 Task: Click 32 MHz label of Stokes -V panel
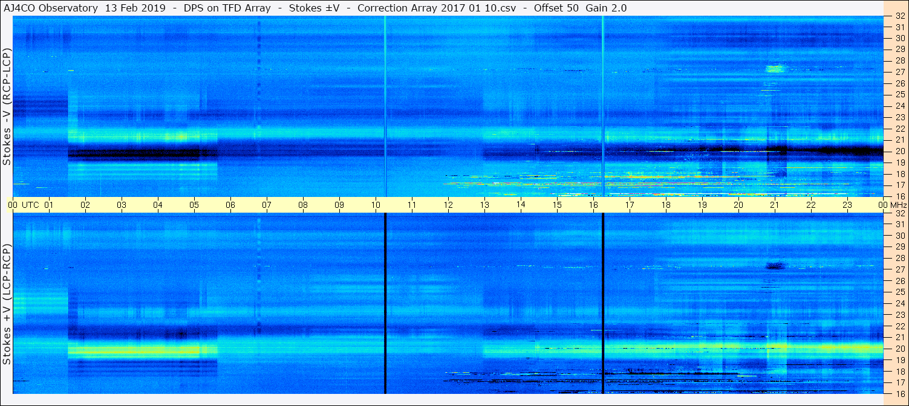click(x=900, y=16)
